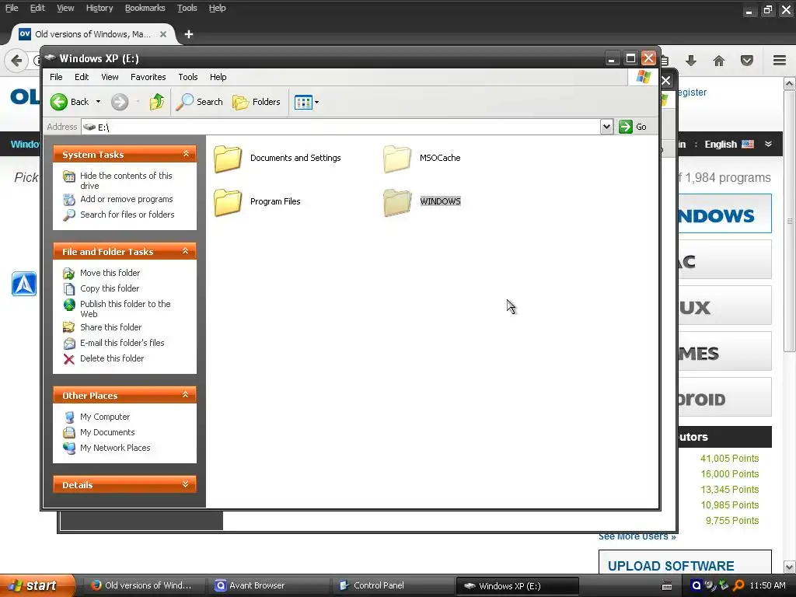The image size is (796, 597).
Task: Select the Program Files folder icon
Action: [228, 202]
